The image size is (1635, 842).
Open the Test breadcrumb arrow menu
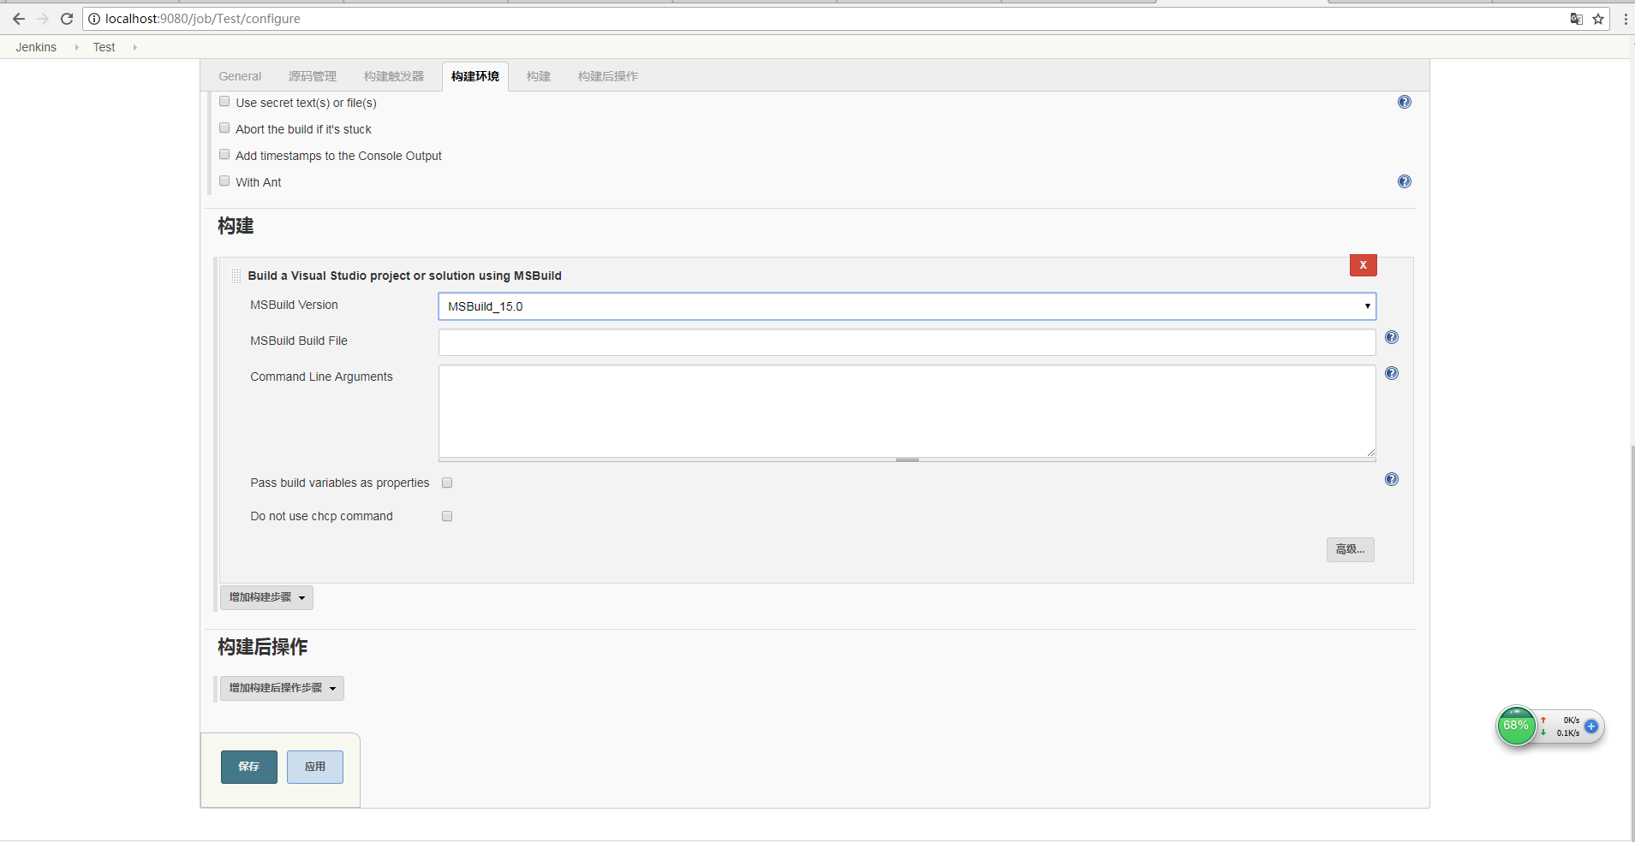coord(134,47)
